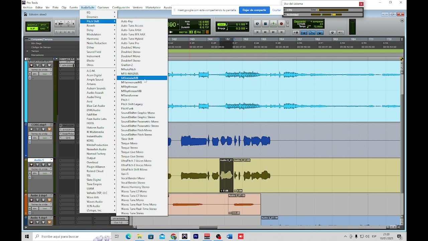This screenshot has height=241, width=428.
Task: Click Go to End transport button
Action: [281, 32]
